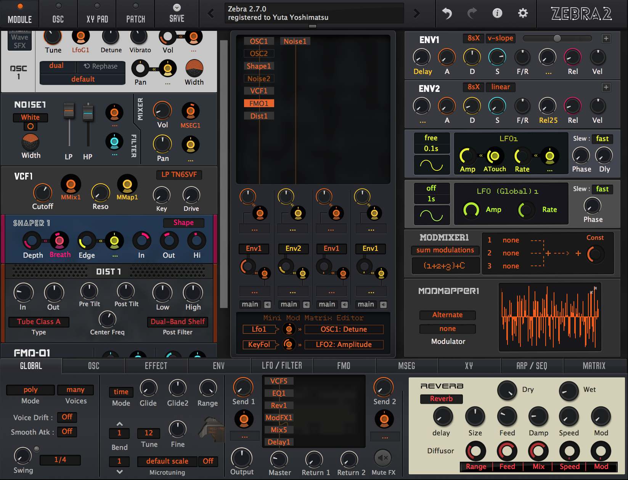
Task: Click speaker icon beside fourth main output
Action: (384, 304)
